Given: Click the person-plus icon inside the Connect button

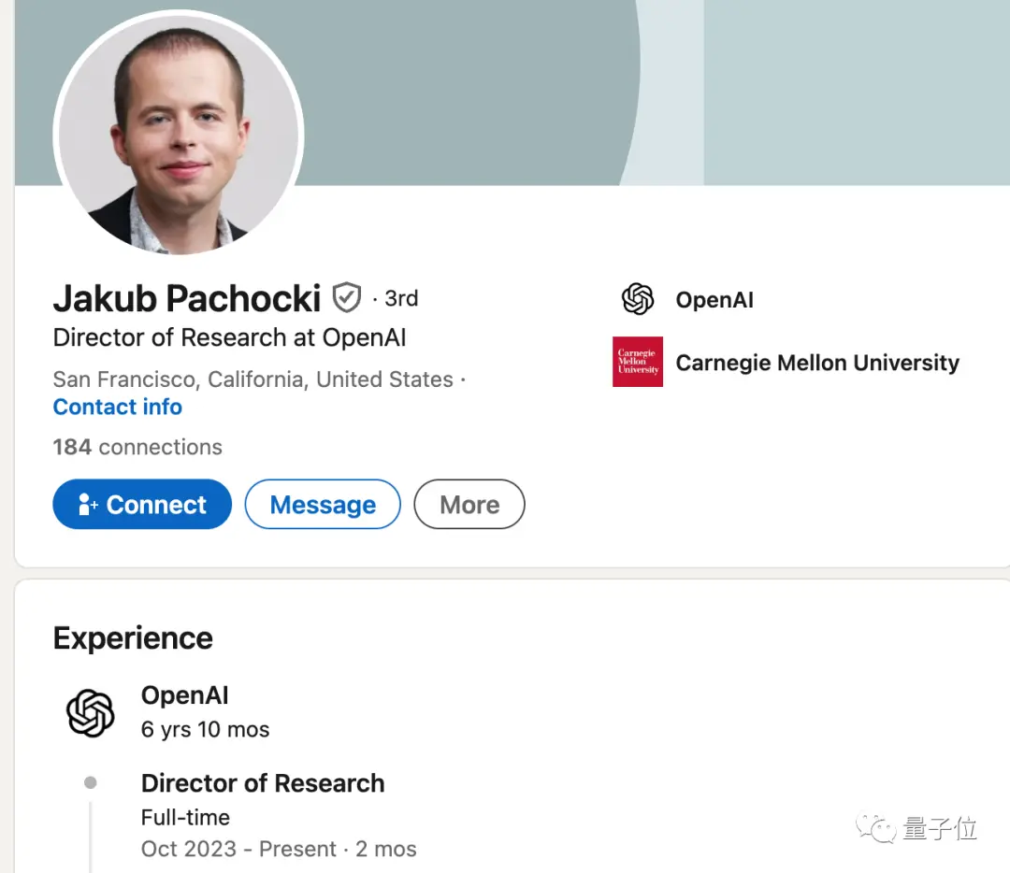Looking at the screenshot, I should [x=88, y=505].
